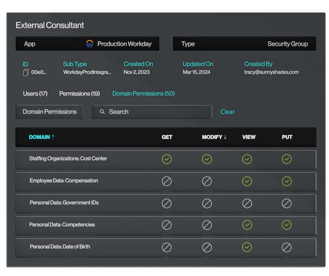Screen dimensions: 329x276
Task: Click the search magnifier icon
Action: tap(102, 112)
